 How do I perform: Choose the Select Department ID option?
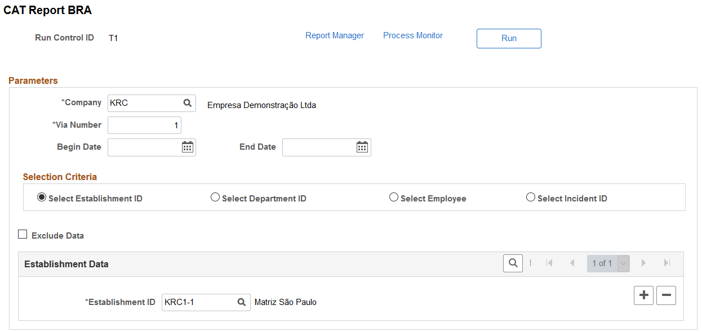[215, 198]
